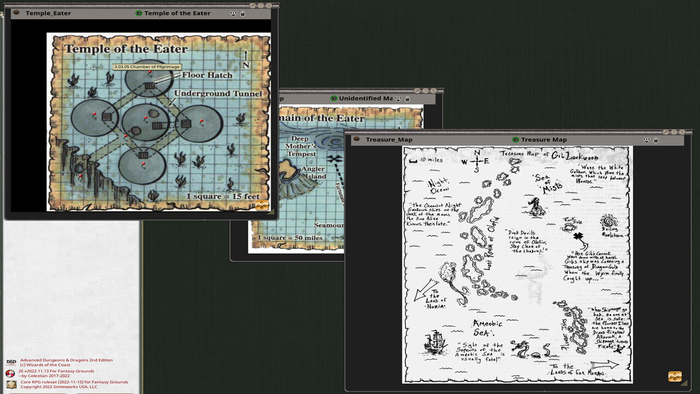The height and width of the screenshot is (394, 700).
Task: Click the share mask icon in Treasure Map window
Action: pyautogui.click(x=646, y=140)
